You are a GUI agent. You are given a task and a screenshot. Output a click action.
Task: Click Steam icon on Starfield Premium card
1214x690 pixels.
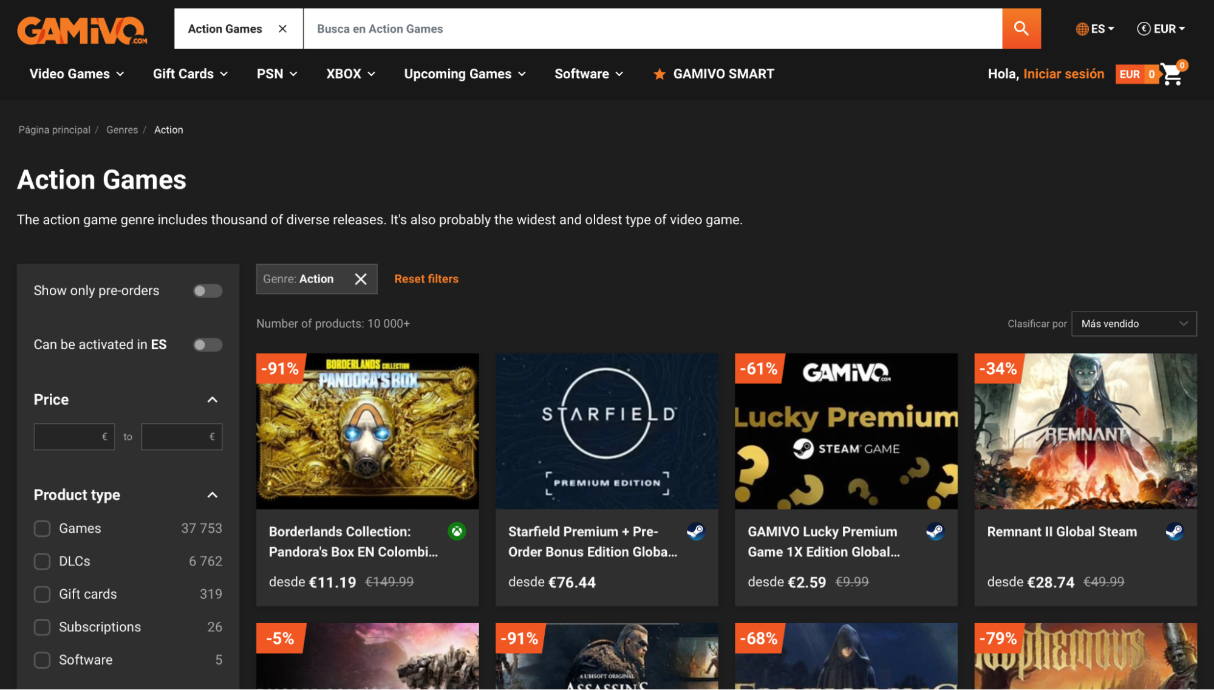[695, 531]
